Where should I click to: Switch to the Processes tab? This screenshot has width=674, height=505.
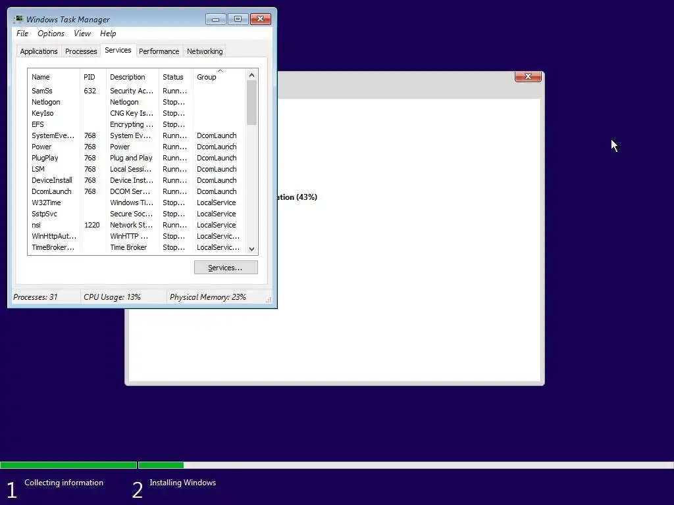point(81,51)
